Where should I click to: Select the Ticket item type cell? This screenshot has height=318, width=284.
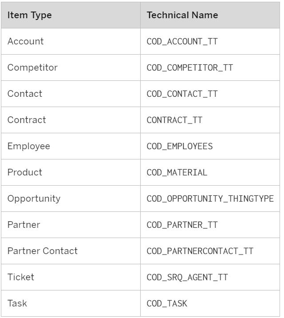click(x=21, y=277)
